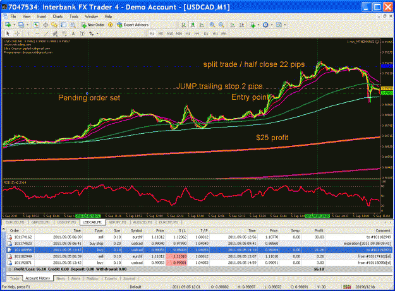Switch to line chart mode

[202, 25]
